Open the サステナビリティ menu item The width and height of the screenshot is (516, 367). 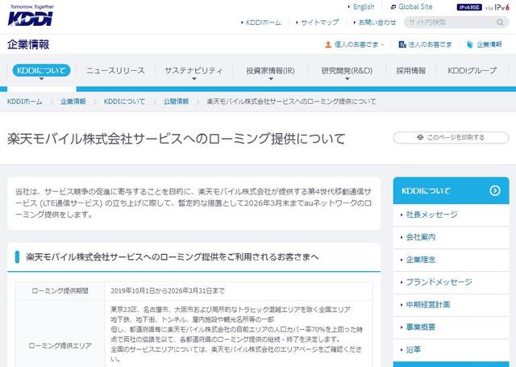[x=193, y=70]
